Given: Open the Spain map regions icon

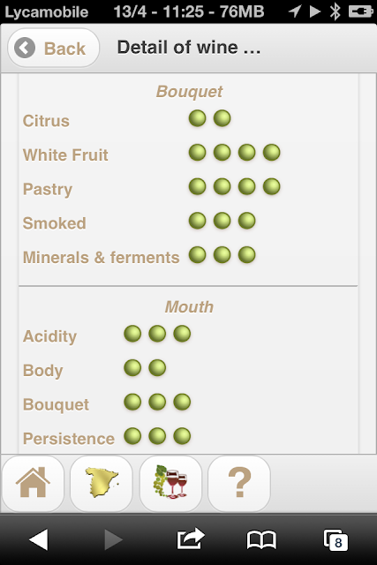Looking at the screenshot, I should pos(102,483).
